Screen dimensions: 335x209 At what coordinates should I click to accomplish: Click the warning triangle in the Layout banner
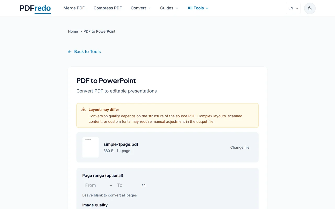[83, 109]
